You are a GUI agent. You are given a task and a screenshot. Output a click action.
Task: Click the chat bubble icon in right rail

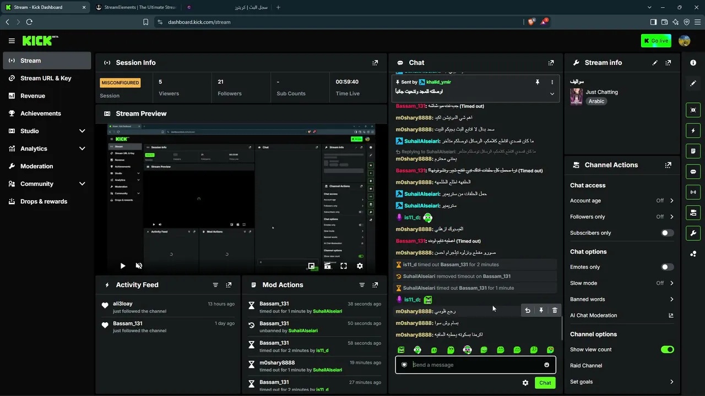693,172
